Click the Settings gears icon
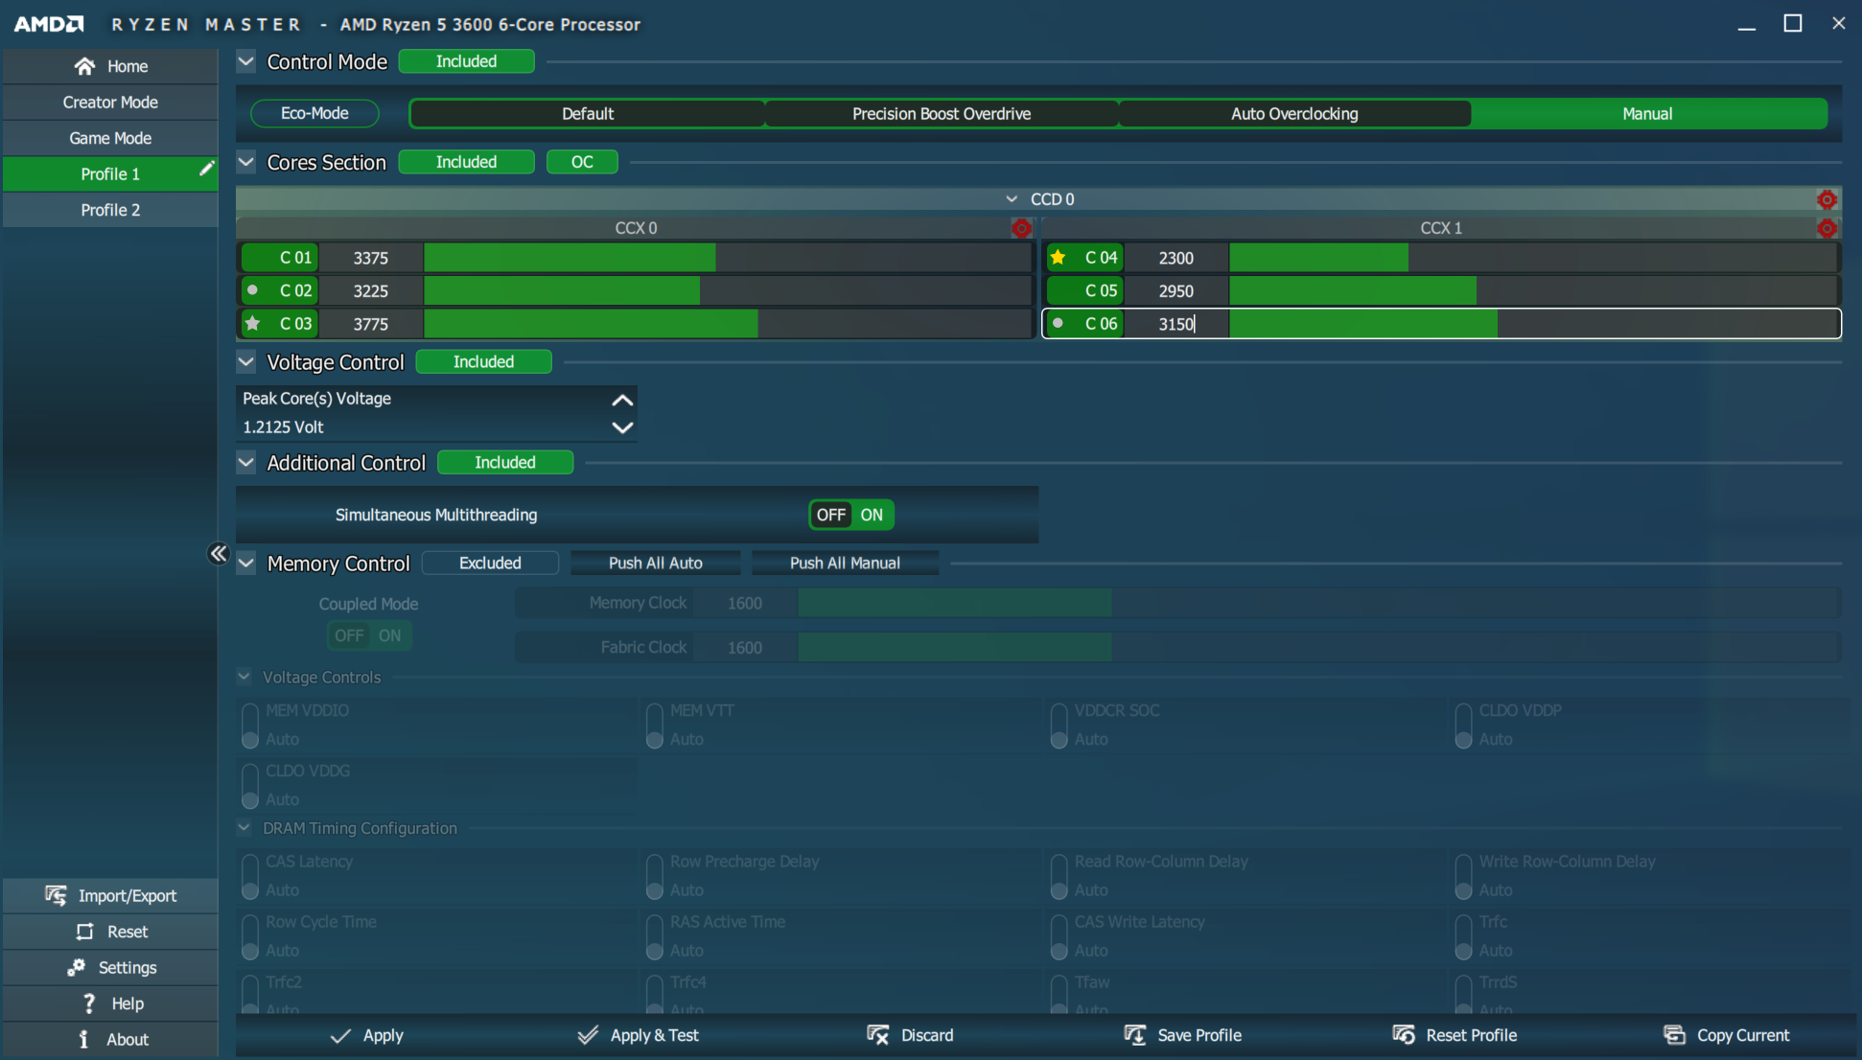The image size is (1862, 1060). 77,967
